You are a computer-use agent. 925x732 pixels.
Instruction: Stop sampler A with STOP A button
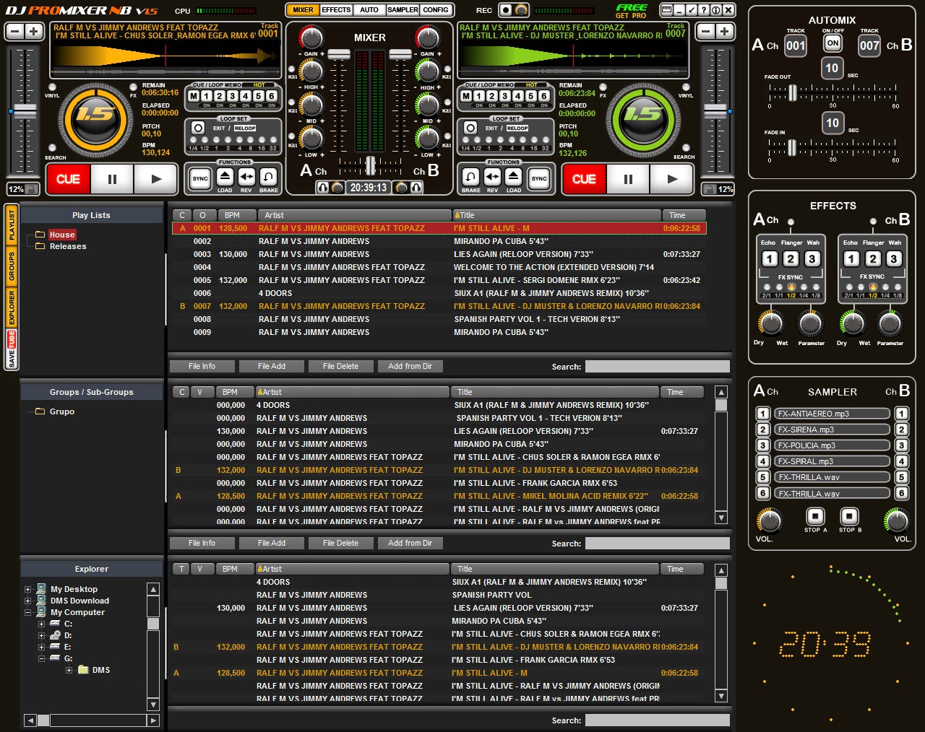[x=815, y=517]
